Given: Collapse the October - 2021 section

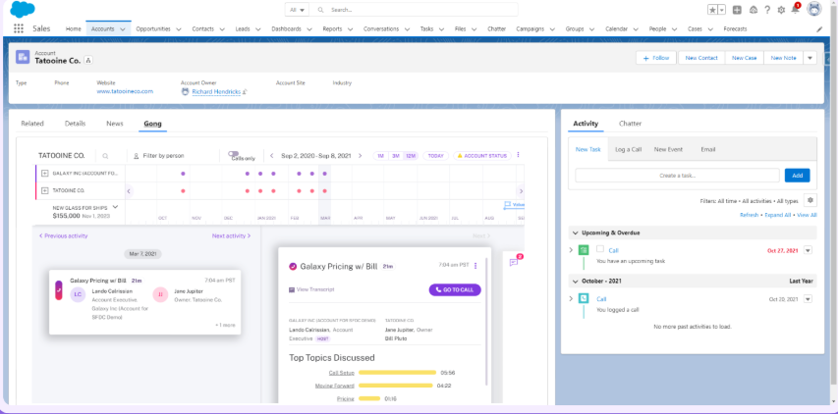Looking at the screenshot, I should pos(575,282).
